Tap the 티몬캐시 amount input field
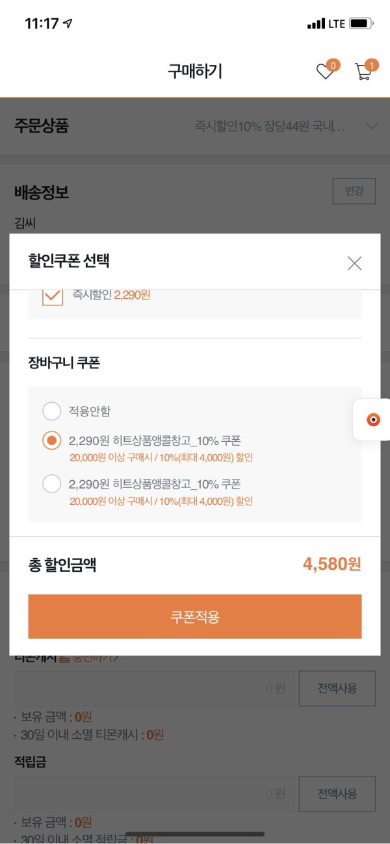This screenshot has width=390, height=844. [153, 688]
